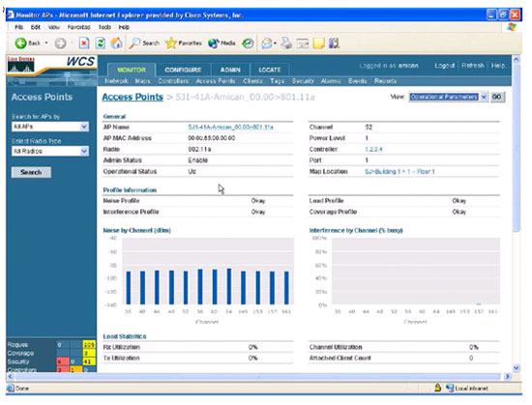Viewport: 532px width, 405px height.
Task: Open the Edit menu
Action: coord(35,27)
